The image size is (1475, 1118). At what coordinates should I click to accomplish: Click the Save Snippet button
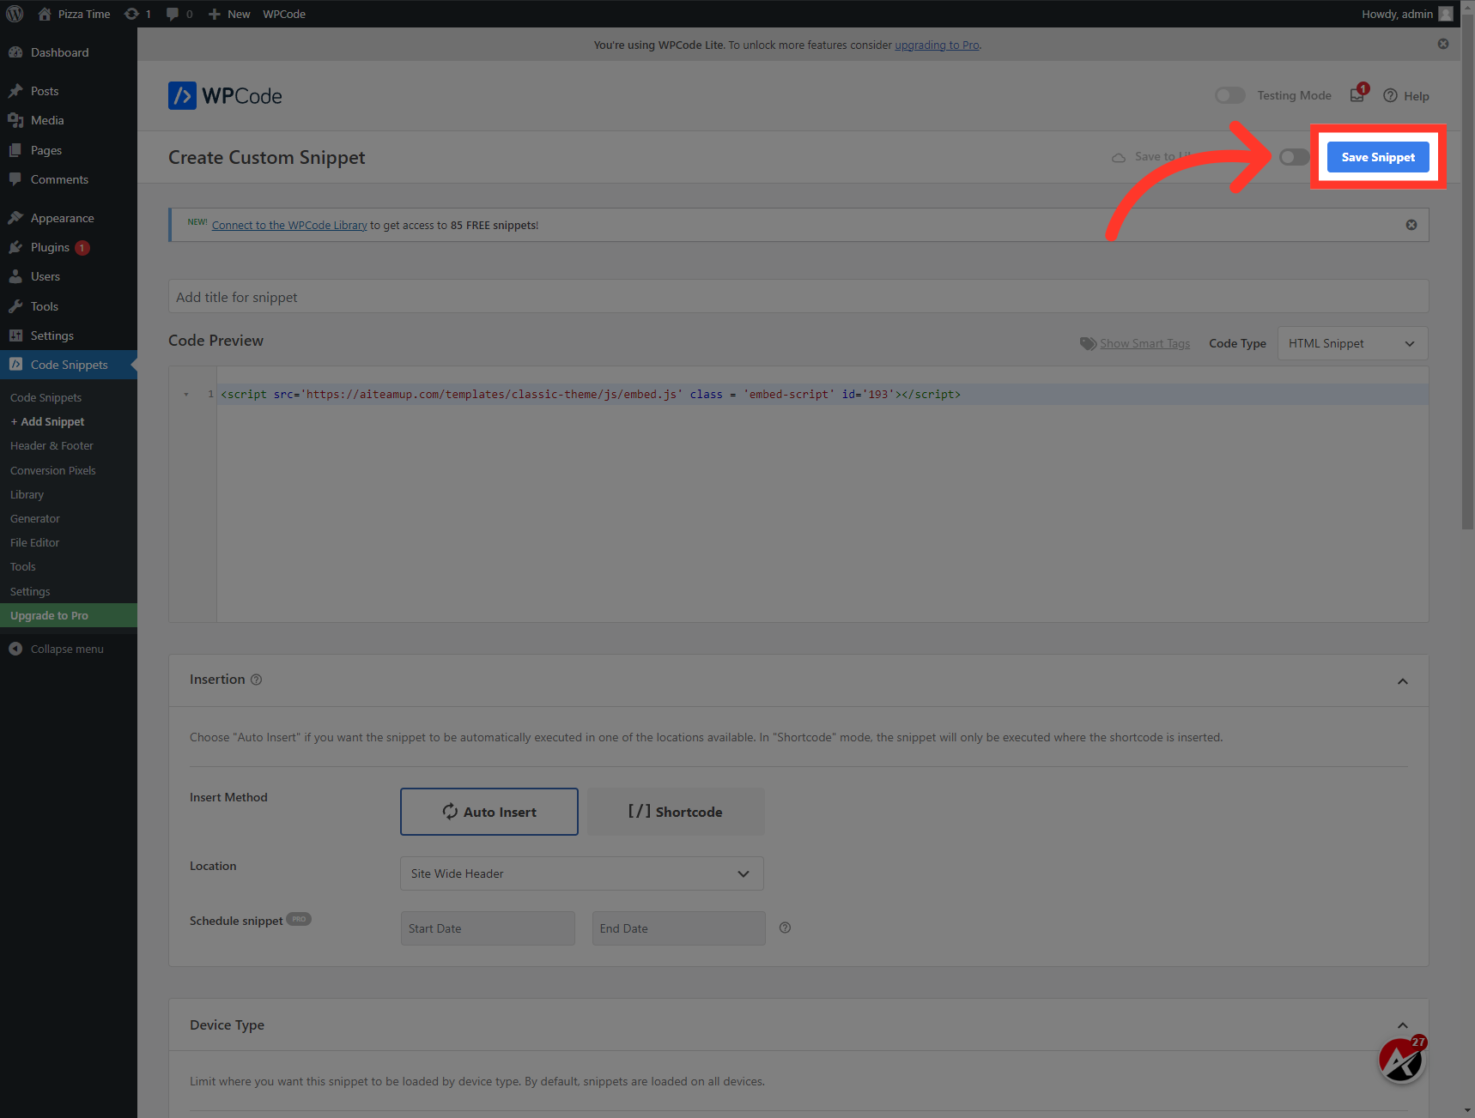click(x=1378, y=157)
